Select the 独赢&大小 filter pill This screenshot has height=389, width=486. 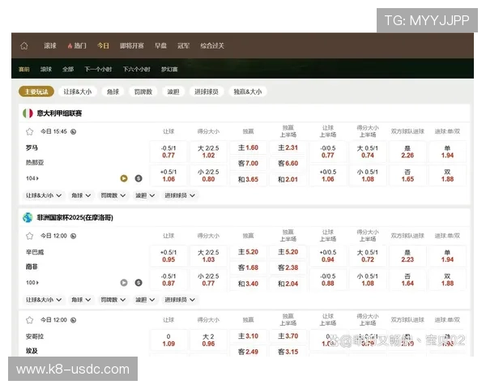click(x=247, y=92)
